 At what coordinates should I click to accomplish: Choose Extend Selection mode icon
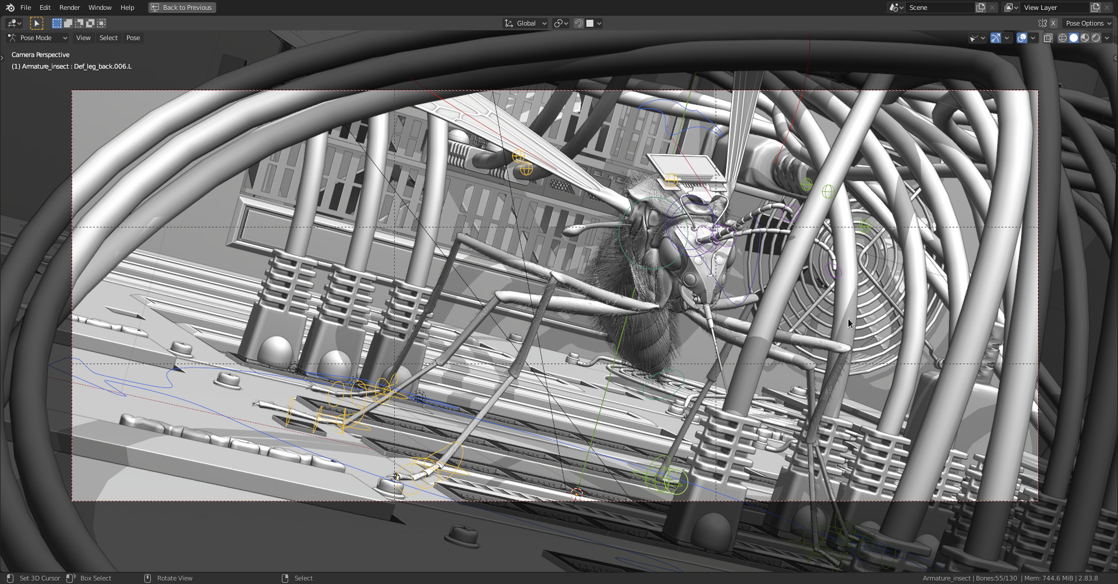point(68,23)
